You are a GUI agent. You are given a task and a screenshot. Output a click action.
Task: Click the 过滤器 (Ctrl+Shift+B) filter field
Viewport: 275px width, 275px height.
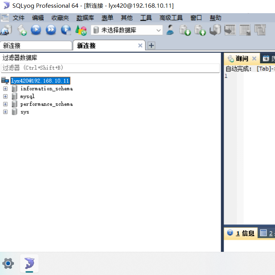pos(110,68)
